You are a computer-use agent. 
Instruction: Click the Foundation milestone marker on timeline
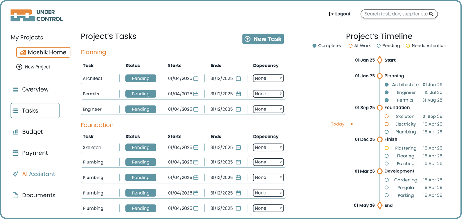pos(380,108)
